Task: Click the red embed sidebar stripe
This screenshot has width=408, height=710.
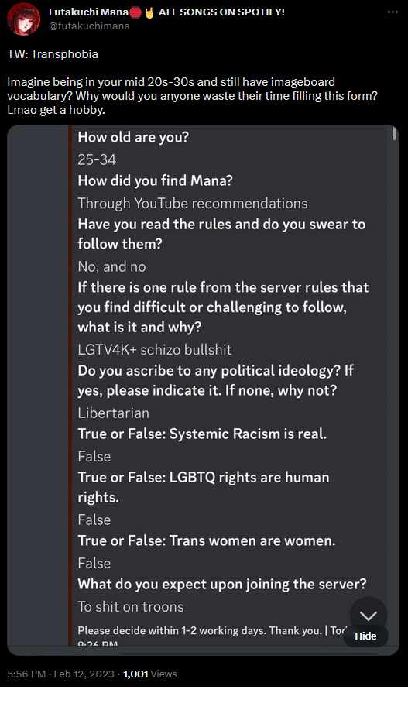Action: (x=70, y=385)
